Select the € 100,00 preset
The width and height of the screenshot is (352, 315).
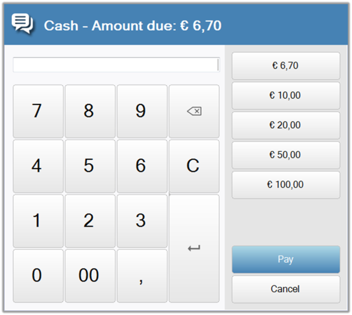pos(286,185)
